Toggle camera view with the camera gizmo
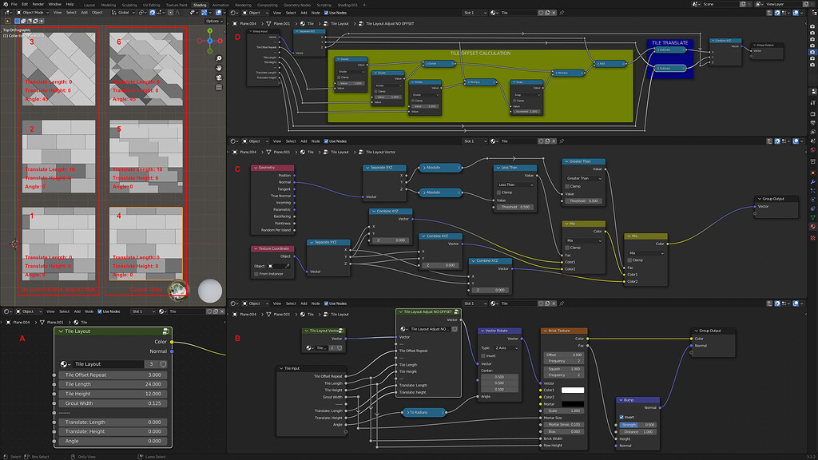The image size is (818, 460). 219,77
